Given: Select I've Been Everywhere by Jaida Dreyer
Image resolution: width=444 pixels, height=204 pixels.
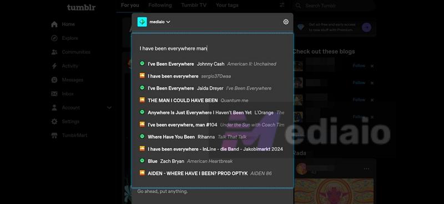Looking at the screenshot, I should point(213,88).
